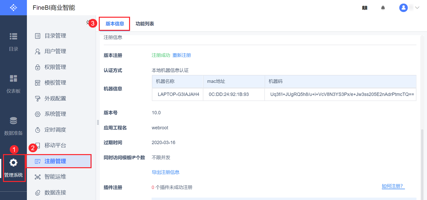This screenshot has height=200, width=427.
Task: Go to 数据连接 in the side menu
Action: click(x=55, y=192)
